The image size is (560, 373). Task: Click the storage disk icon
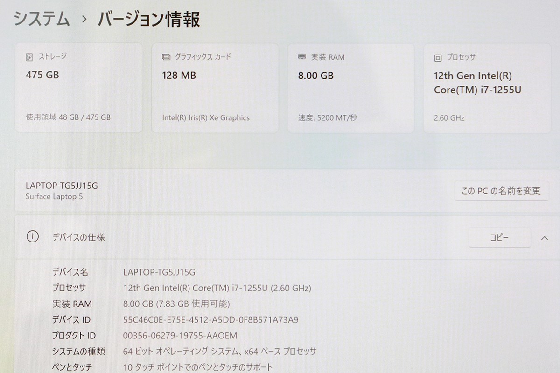pos(30,57)
